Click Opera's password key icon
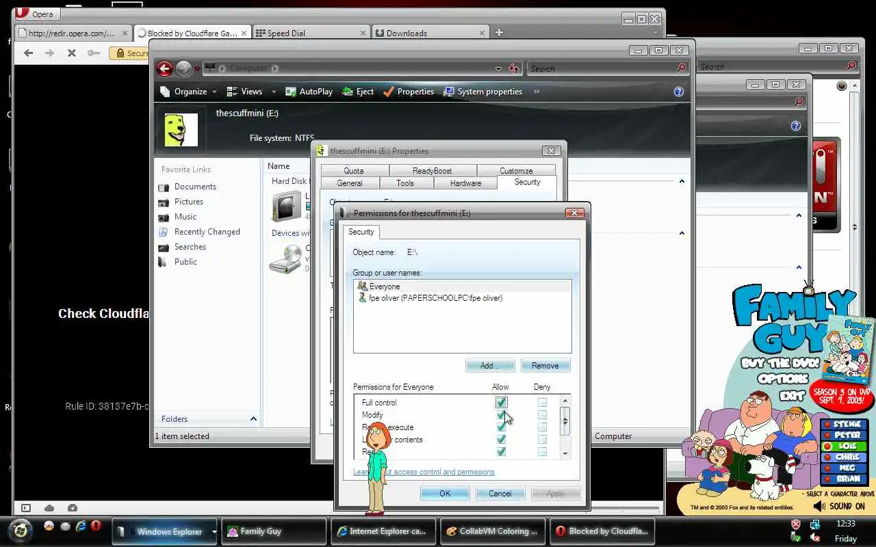This screenshot has width=876, height=547. coord(94,53)
